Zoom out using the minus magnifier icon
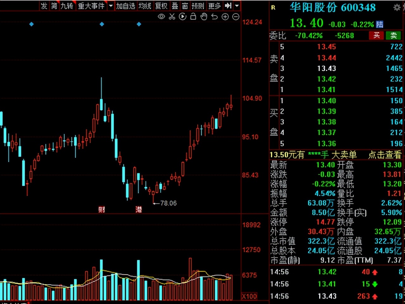The image size is (405, 304). [235, 16]
